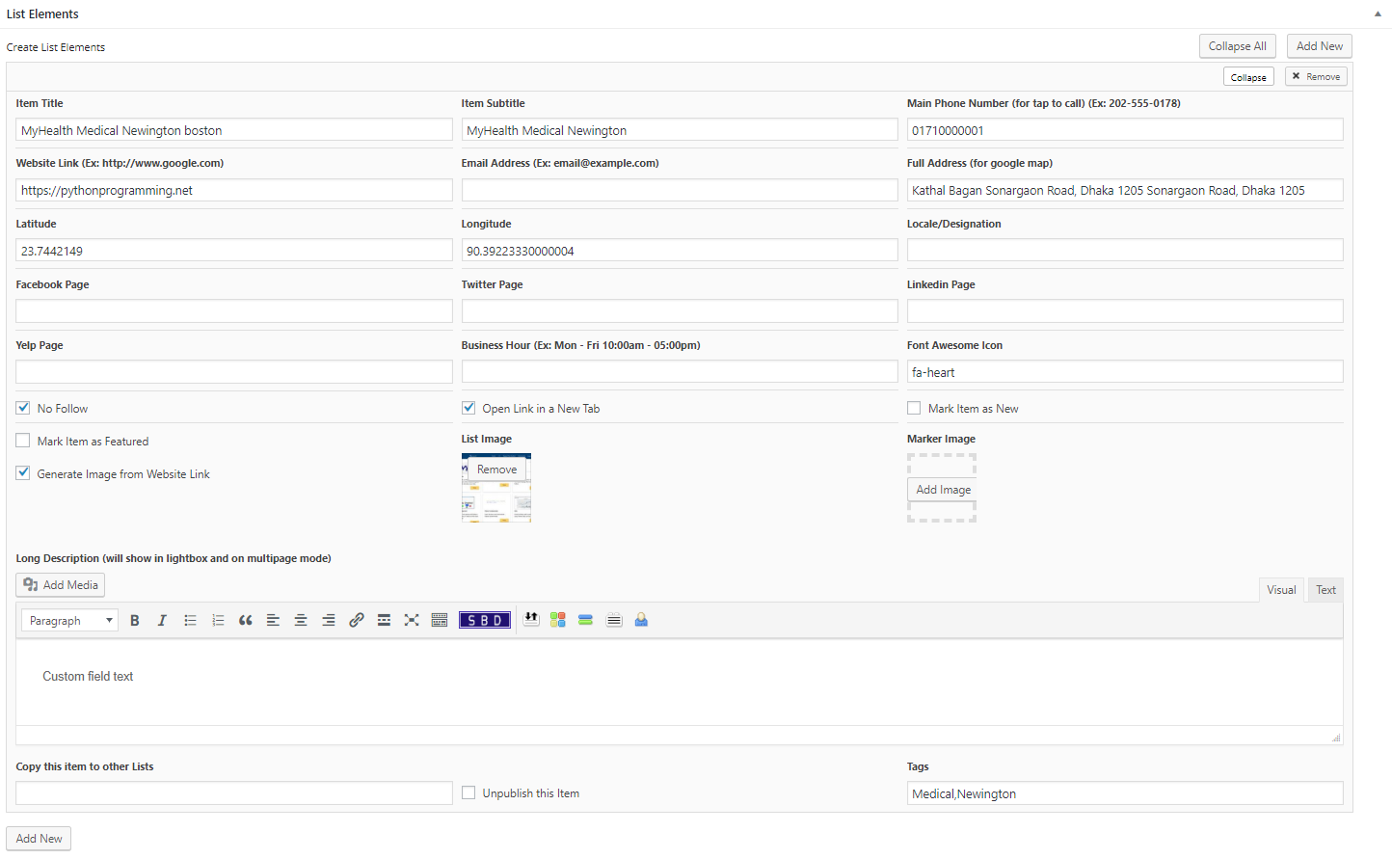
Task: Click the blue and green bars icon
Action: pyautogui.click(x=585, y=620)
